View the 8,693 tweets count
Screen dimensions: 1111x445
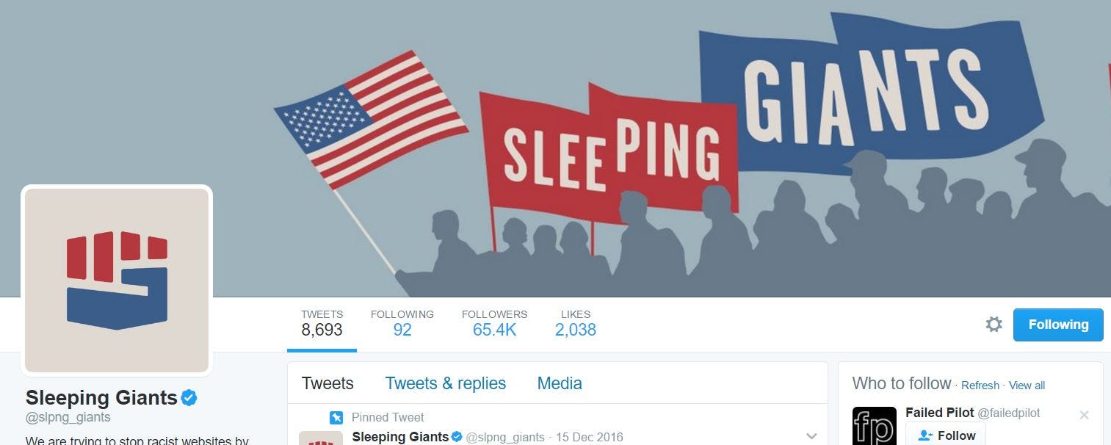point(322,323)
